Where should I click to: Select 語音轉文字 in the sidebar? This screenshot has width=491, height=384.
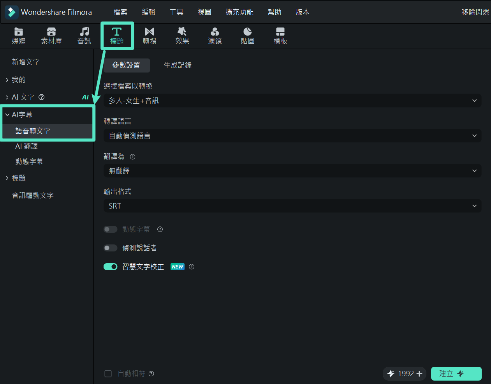click(x=33, y=131)
